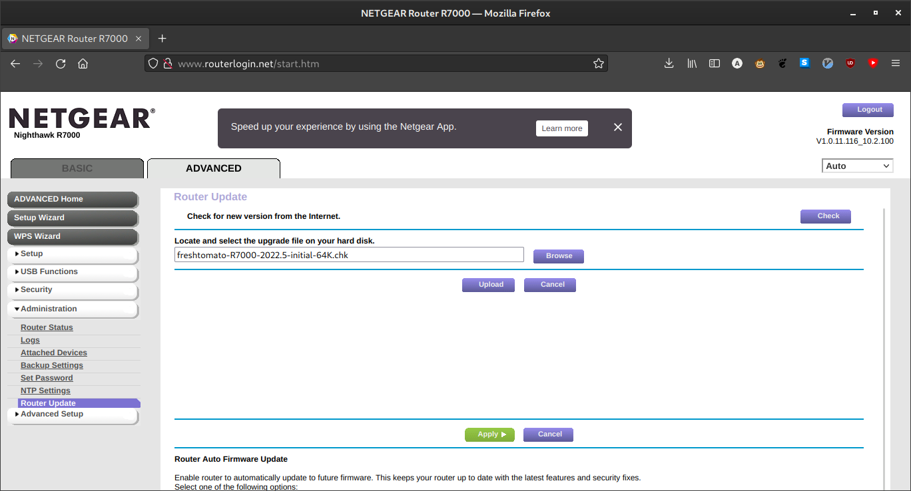Open a new browser tab
This screenshot has height=491, width=911.
point(162,39)
